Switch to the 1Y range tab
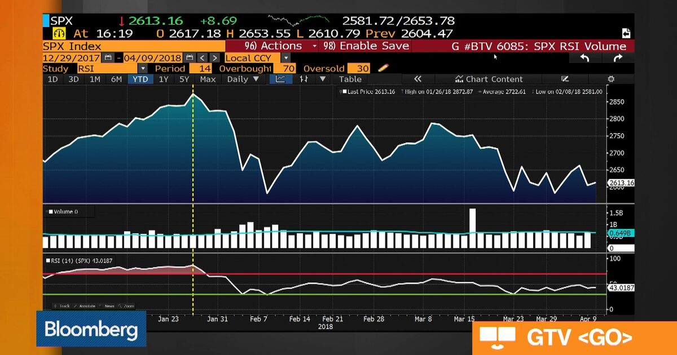This screenshot has height=355, width=677. [x=163, y=79]
